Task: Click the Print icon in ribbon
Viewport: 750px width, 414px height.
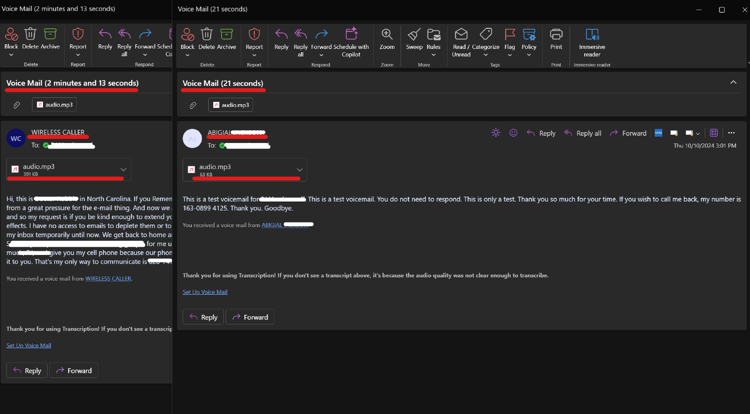Action: tap(556, 35)
